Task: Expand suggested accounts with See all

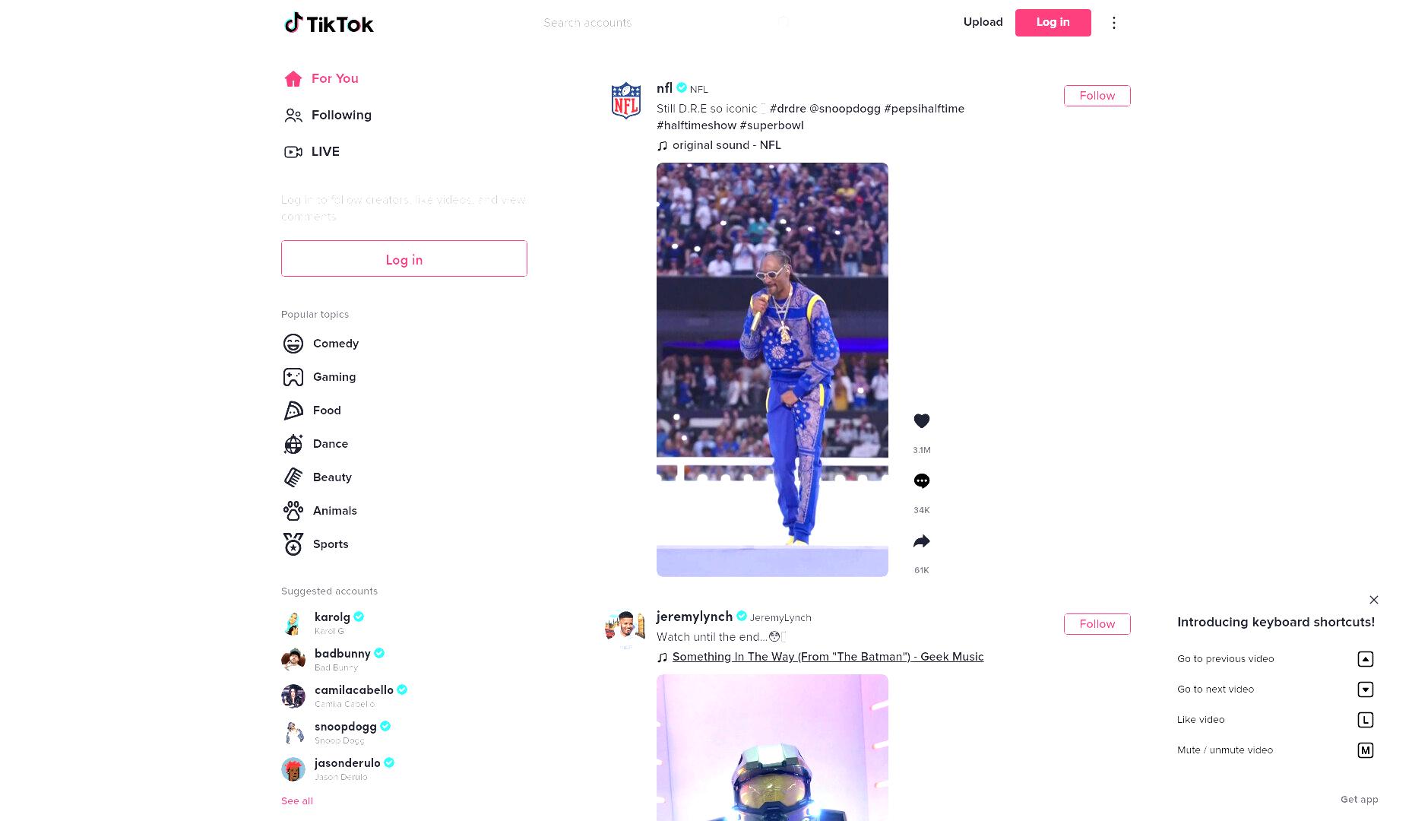Action: [x=297, y=800]
